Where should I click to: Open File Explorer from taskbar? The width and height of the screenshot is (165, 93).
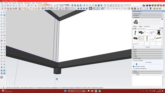(92, 91)
